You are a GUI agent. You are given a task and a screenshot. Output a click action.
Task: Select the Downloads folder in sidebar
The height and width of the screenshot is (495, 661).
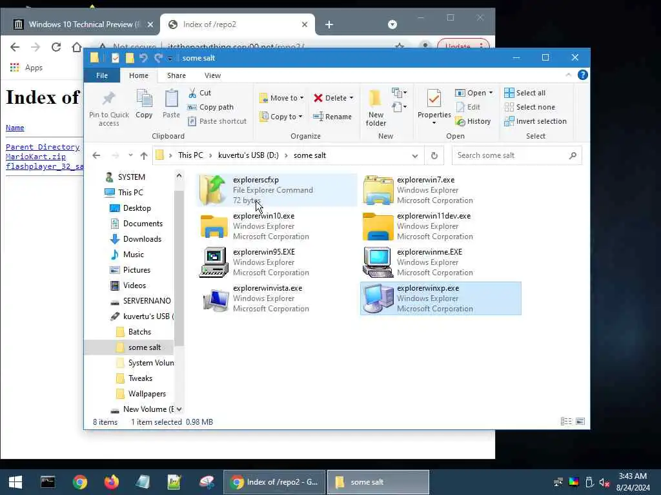(142, 239)
